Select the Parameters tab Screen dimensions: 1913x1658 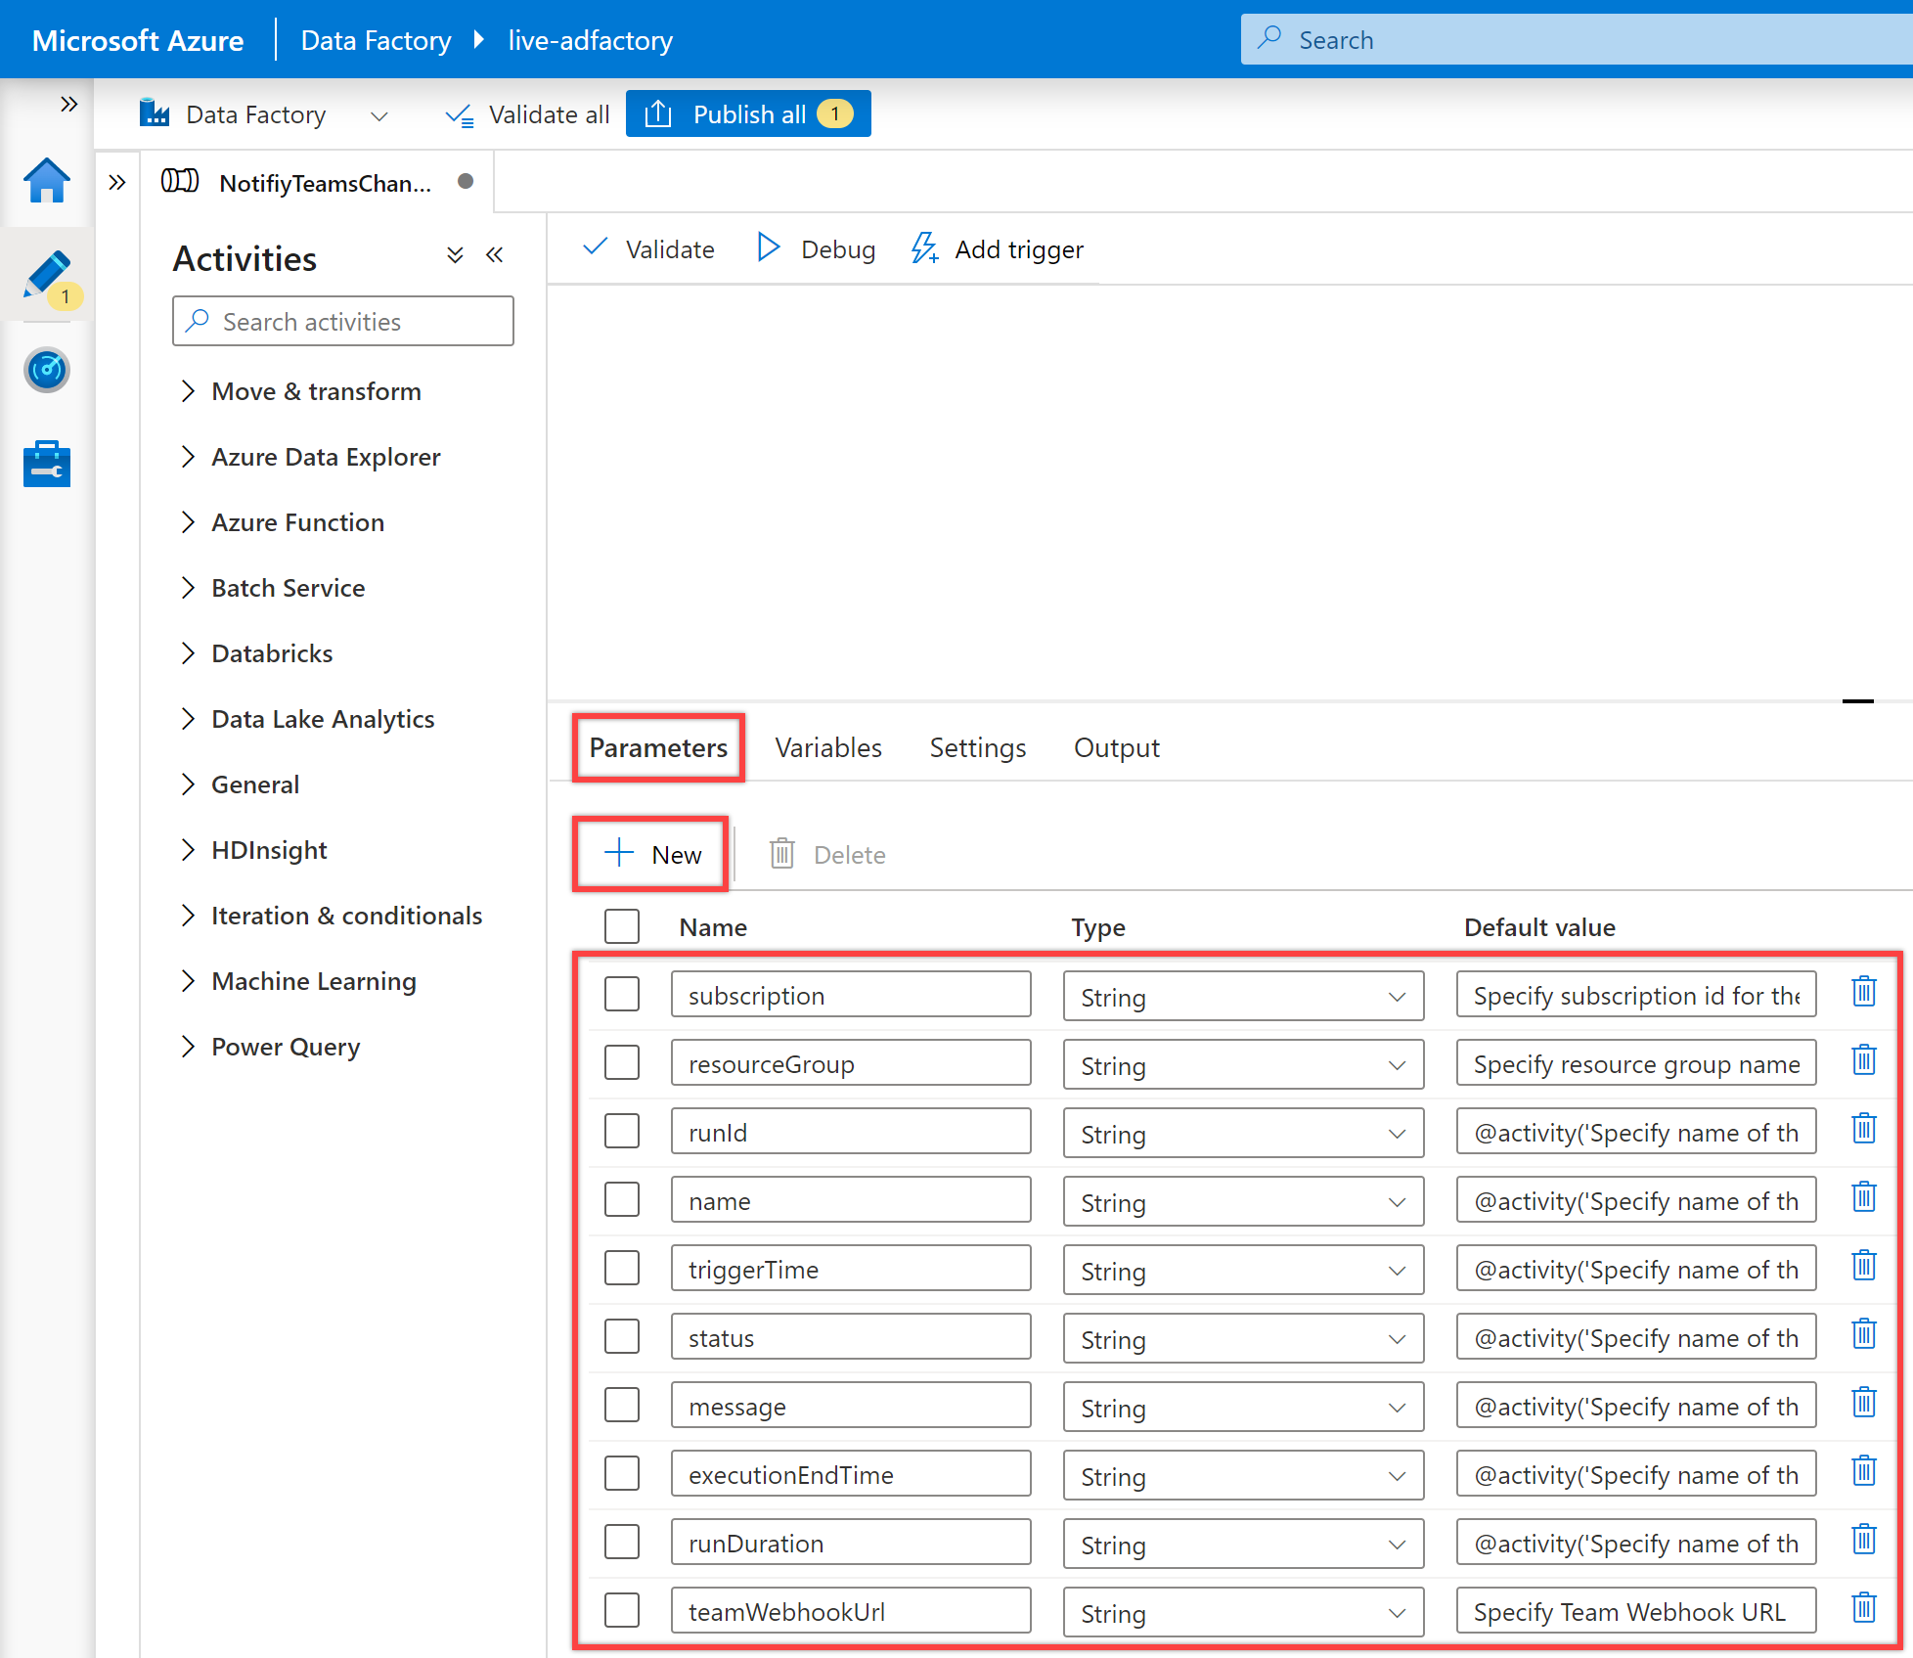click(x=659, y=746)
